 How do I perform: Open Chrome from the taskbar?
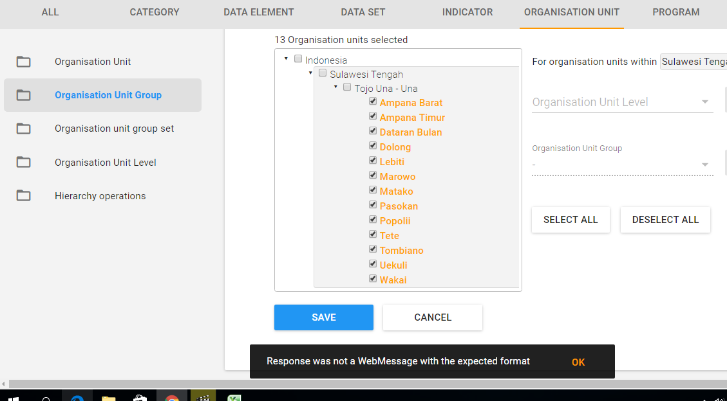tap(172, 397)
